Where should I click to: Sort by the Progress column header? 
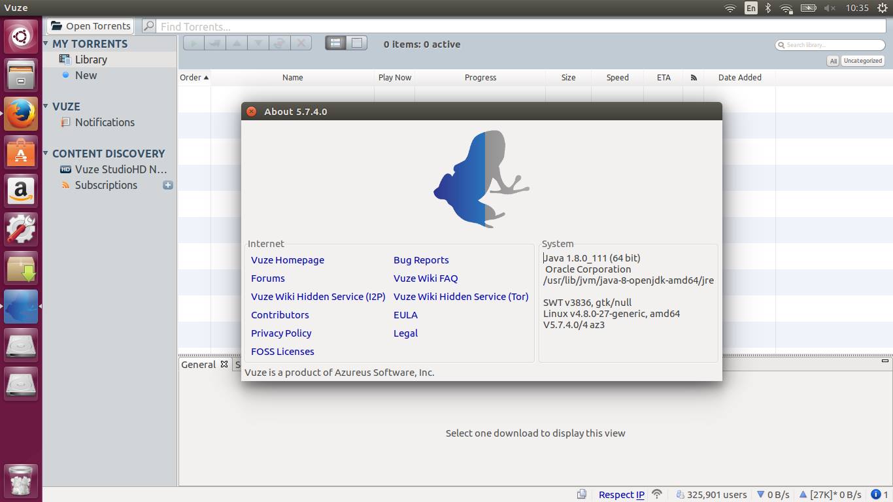(480, 77)
